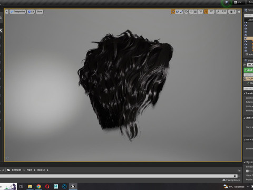The height and width of the screenshot is (190, 253).
Task: Select the SM_ root component row
Action: click(248, 79)
